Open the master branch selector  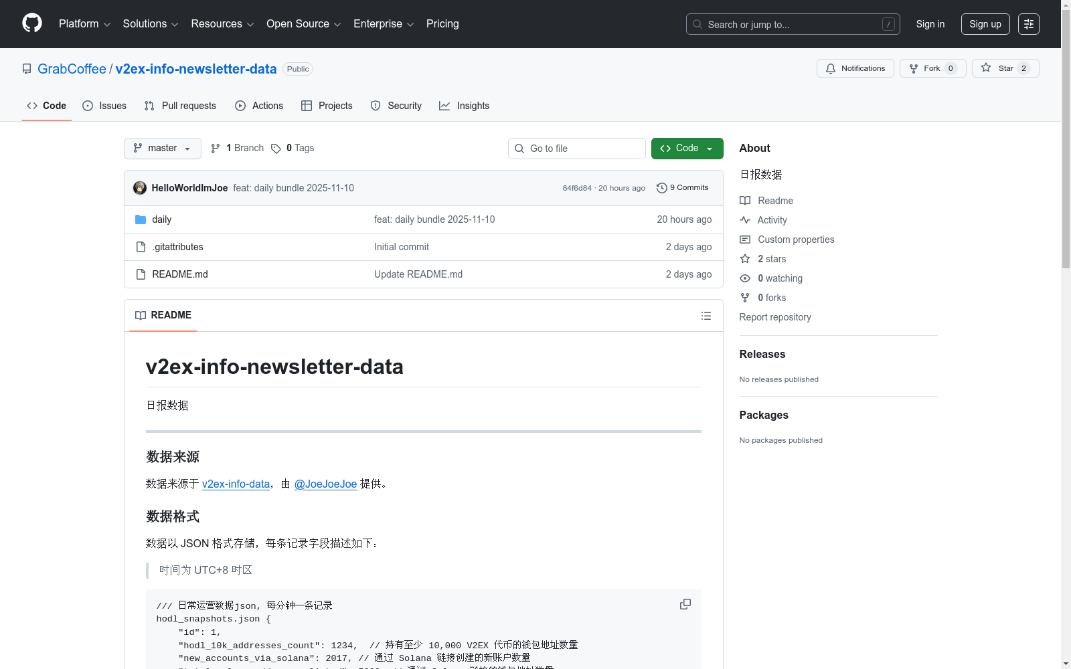[x=162, y=149]
